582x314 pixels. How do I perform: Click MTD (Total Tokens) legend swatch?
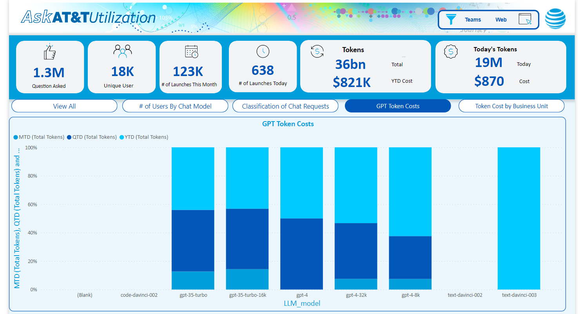tap(16, 137)
